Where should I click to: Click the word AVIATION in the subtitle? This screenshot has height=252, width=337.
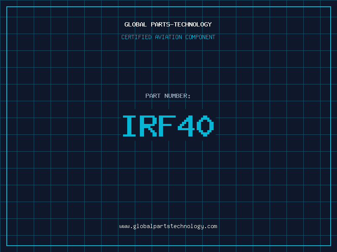(x=168, y=37)
